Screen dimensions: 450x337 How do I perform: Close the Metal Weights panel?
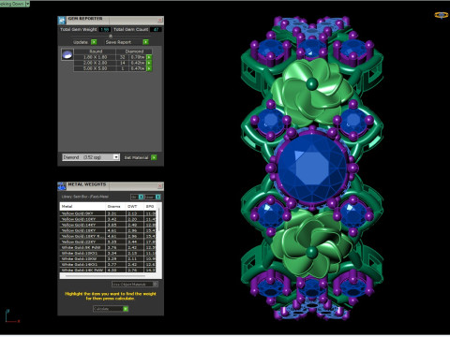coord(159,186)
